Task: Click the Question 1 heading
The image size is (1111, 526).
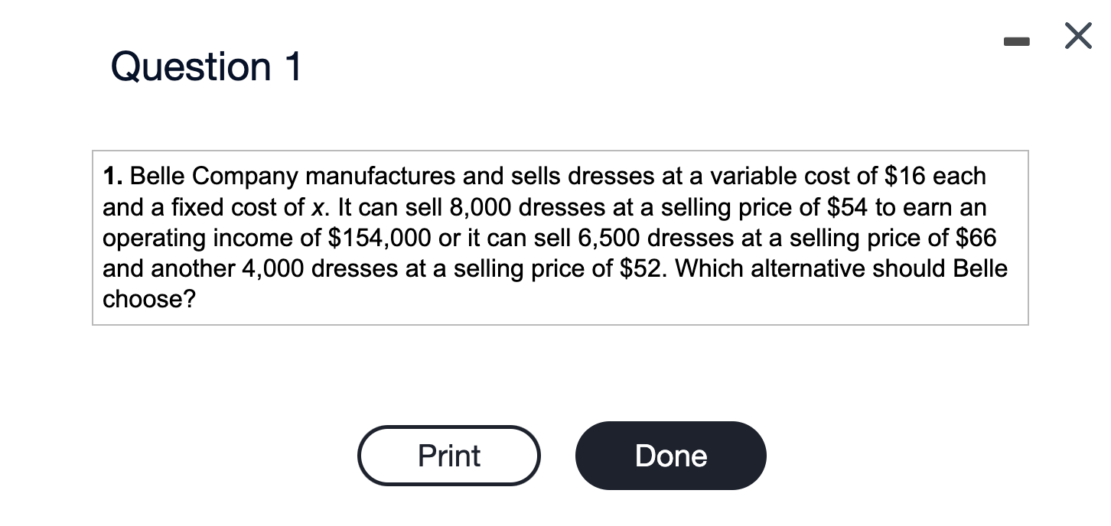Action: 205,67
